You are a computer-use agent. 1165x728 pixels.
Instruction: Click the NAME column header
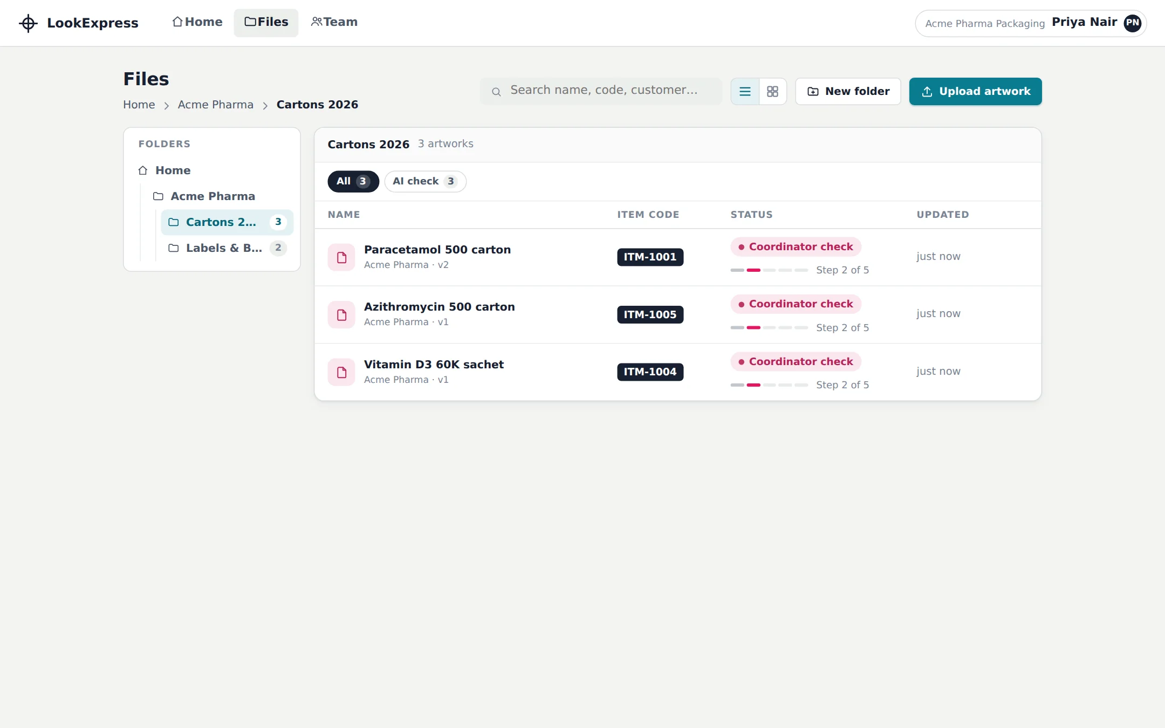(344, 215)
